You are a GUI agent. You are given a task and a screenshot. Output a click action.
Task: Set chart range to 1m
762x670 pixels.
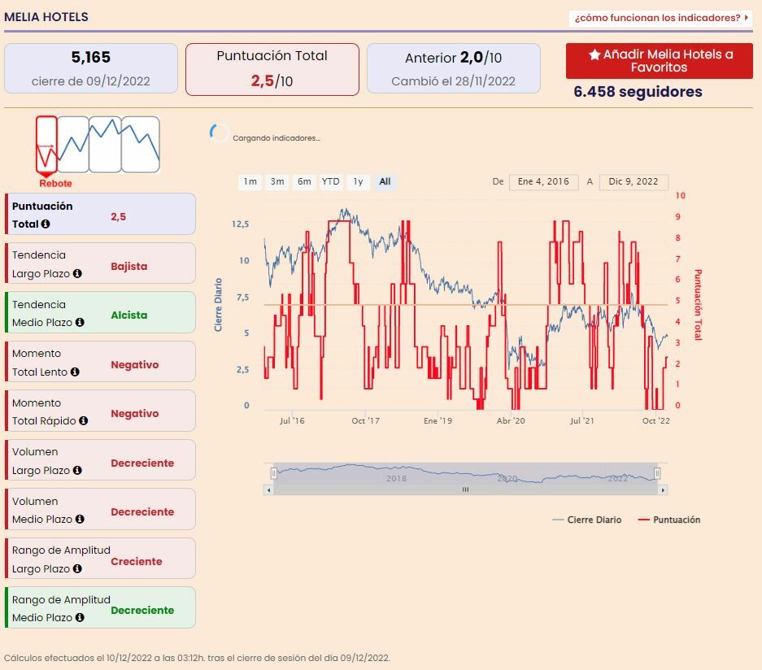tap(250, 181)
